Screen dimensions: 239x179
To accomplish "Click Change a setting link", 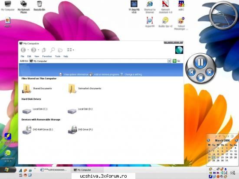I will 133,75.
